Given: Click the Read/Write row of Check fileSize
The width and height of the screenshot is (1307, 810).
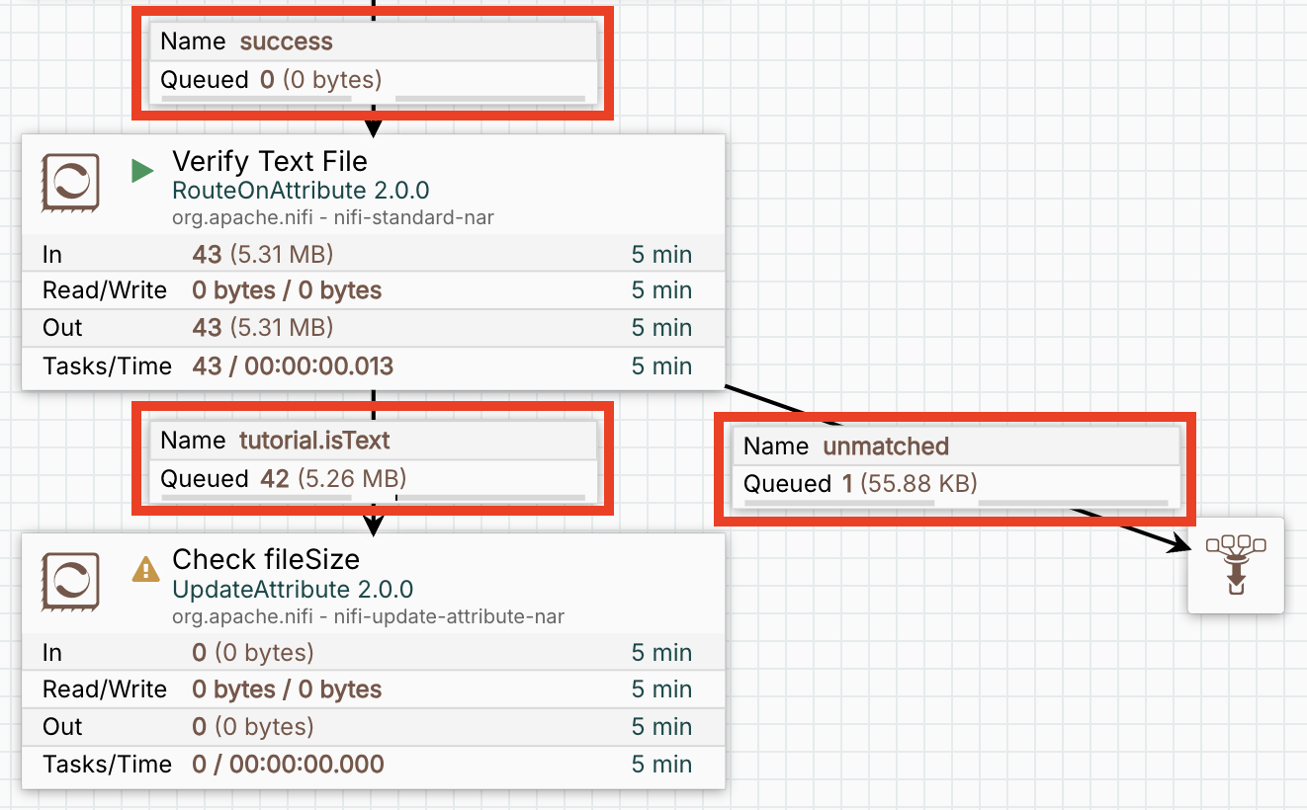Looking at the screenshot, I should (x=373, y=689).
